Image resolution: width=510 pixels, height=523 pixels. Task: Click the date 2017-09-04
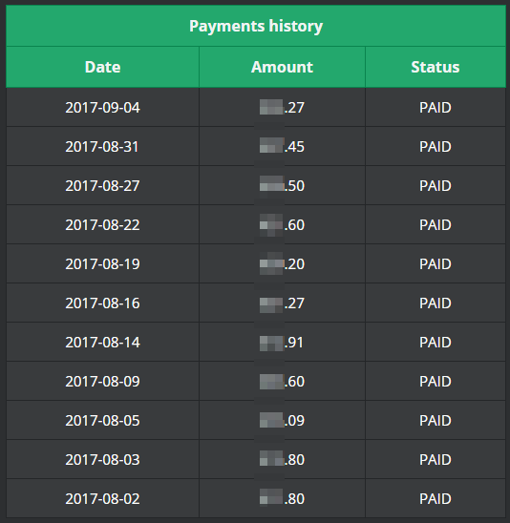pos(102,108)
